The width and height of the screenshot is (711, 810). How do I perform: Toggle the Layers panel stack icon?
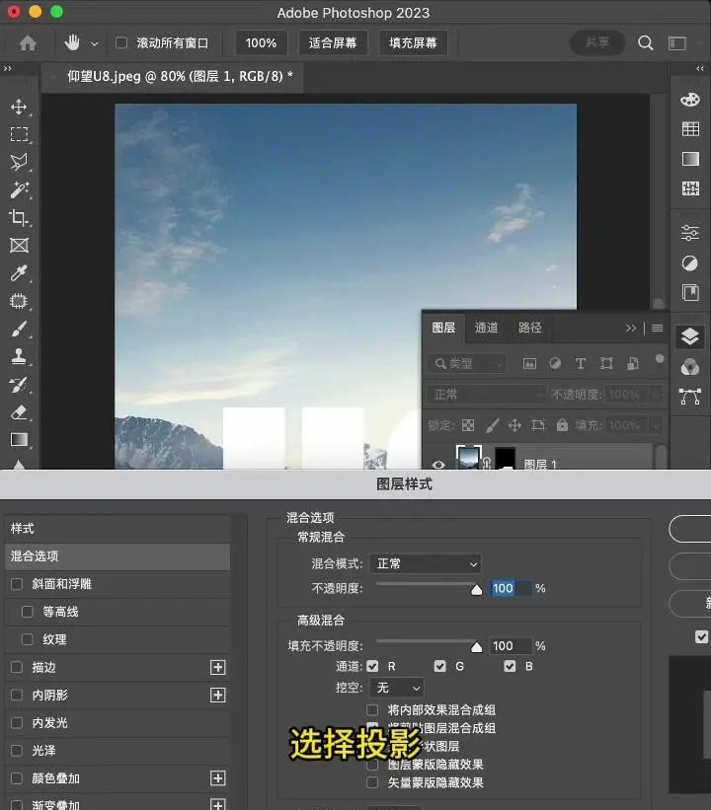click(690, 336)
